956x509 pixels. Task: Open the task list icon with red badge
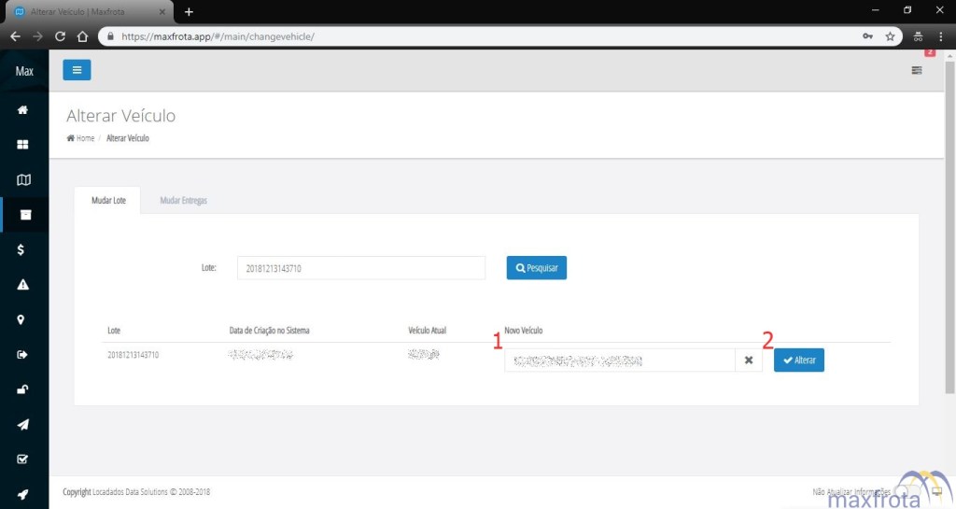click(917, 70)
